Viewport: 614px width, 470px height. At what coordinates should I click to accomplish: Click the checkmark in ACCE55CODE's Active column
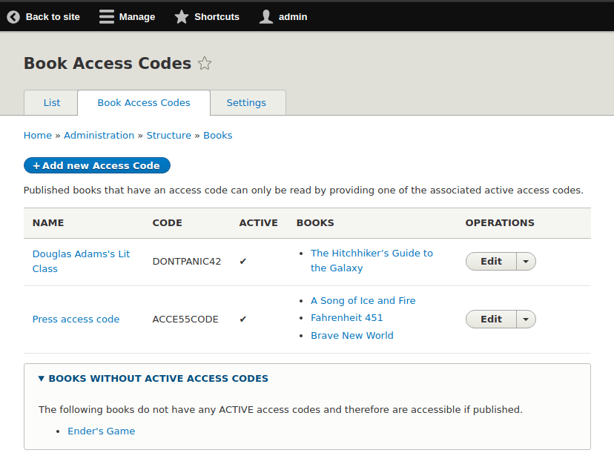[x=243, y=319]
